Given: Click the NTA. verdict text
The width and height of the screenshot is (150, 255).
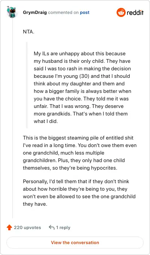Looking at the screenshot, I should [x=28, y=32].
